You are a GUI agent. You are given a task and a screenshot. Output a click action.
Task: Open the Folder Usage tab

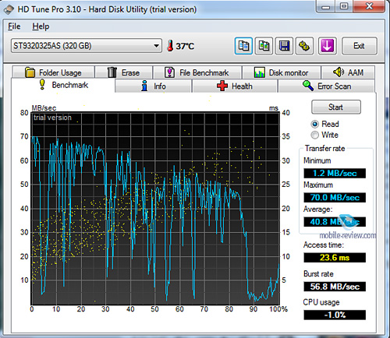(x=53, y=72)
